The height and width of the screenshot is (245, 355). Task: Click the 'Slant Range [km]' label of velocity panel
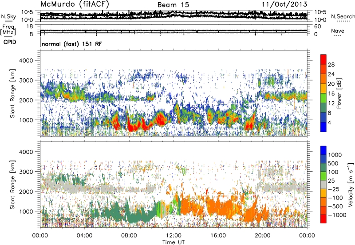click(12, 184)
